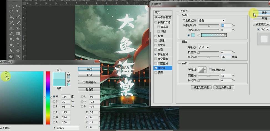
Task: Click the 大小 value field showing 117
Action: 226,57
